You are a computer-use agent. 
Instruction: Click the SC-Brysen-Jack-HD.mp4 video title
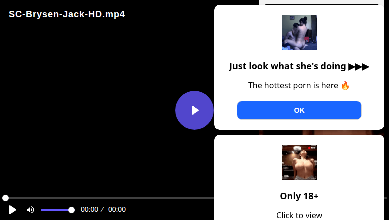tap(67, 14)
